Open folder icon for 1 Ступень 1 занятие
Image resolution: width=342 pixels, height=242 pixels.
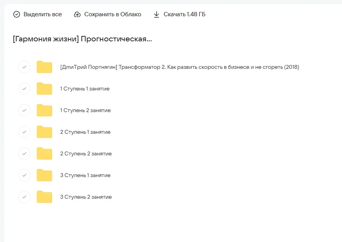point(44,89)
